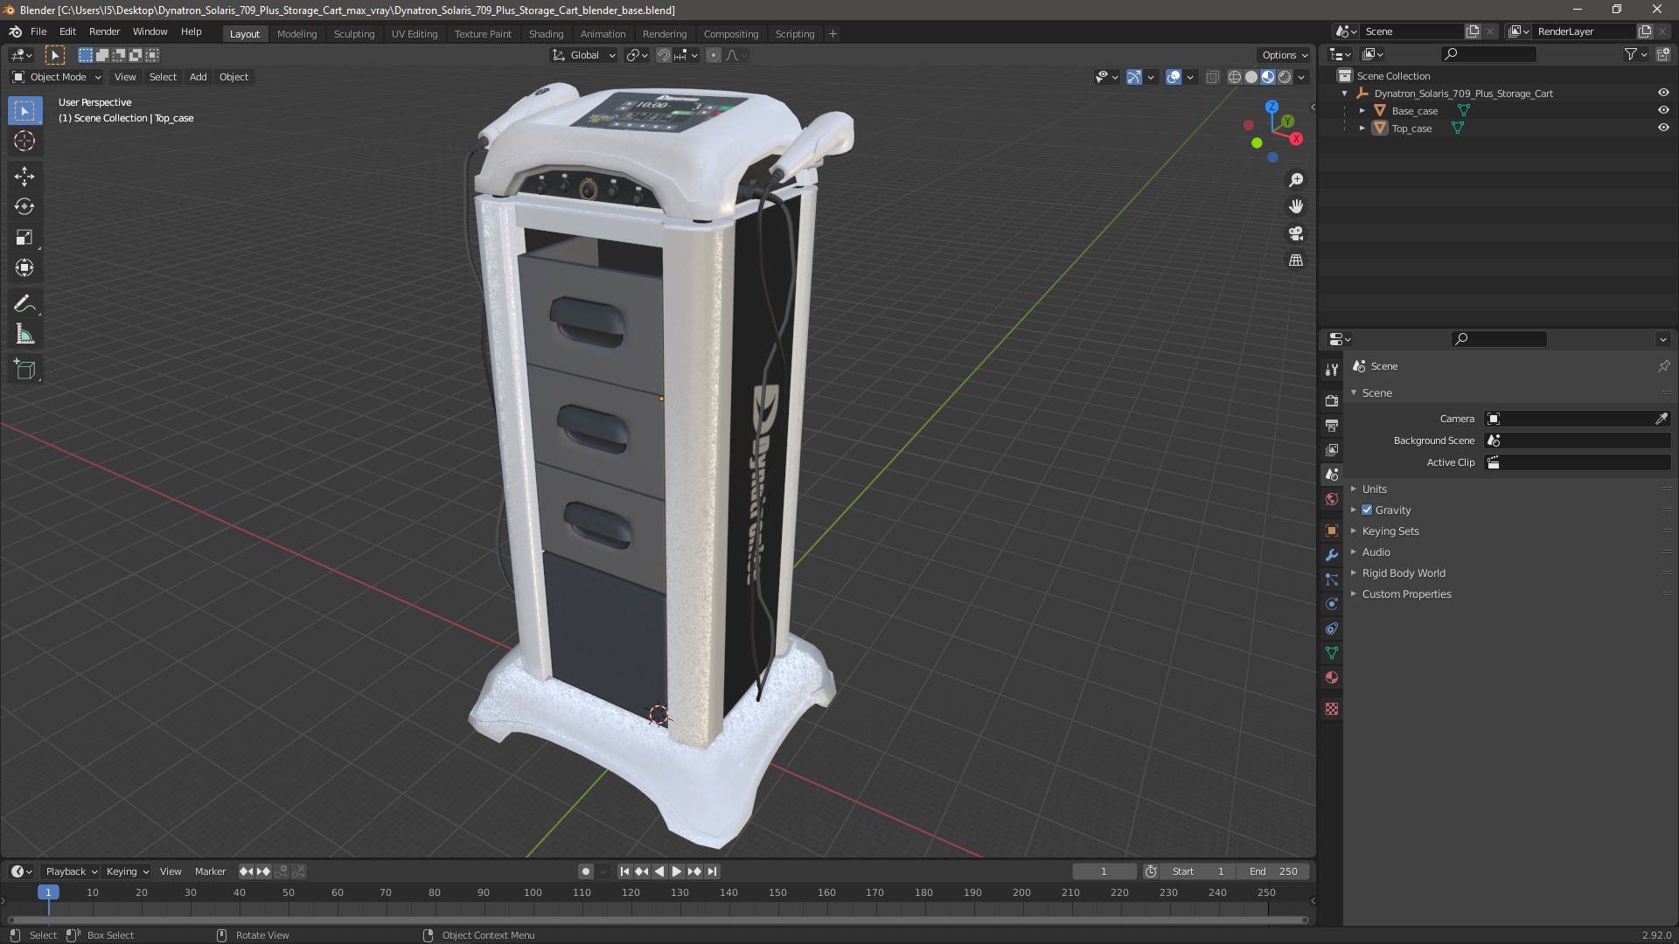The width and height of the screenshot is (1679, 944).
Task: Open the Tool properties tab
Action: tap(1332, 370)
